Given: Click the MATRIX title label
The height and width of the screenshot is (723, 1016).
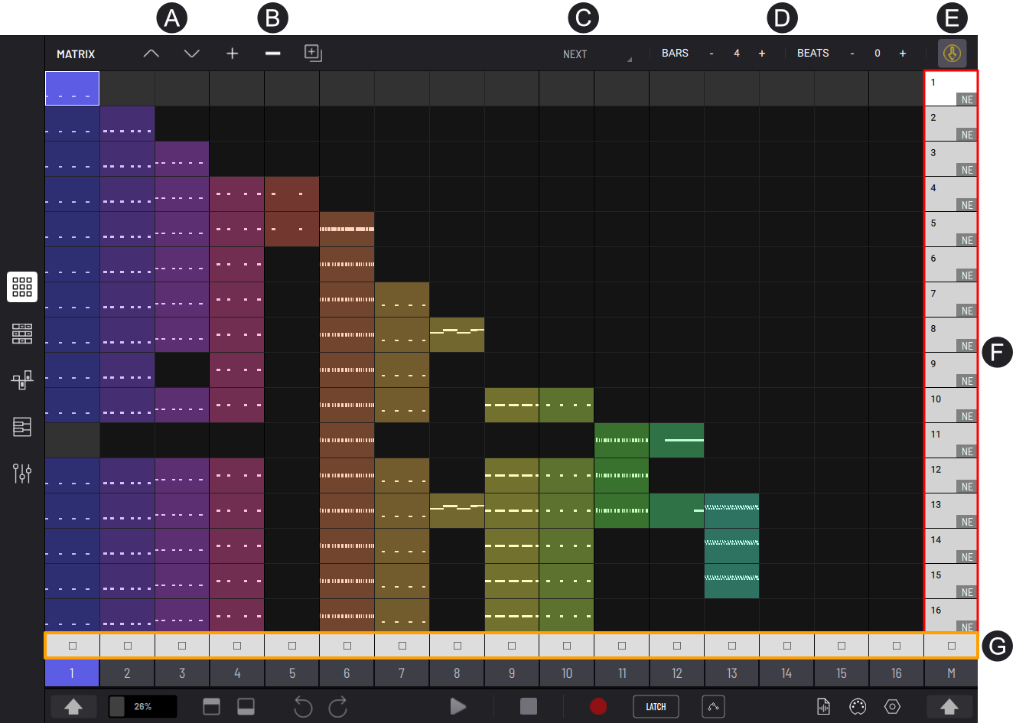Looking at the screenshot, I should point(76,54).
